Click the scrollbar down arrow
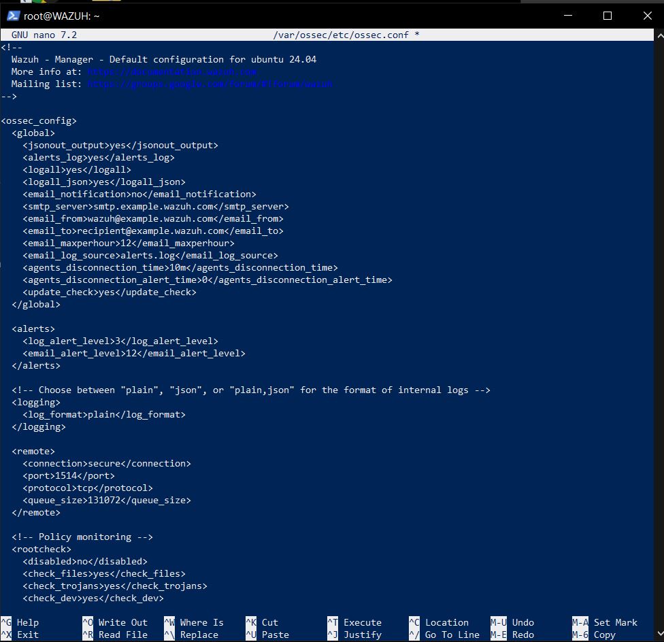 [x=660, y=634]
